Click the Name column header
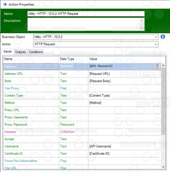The height and width of the screenshot is (172, 170). (8, 59)
